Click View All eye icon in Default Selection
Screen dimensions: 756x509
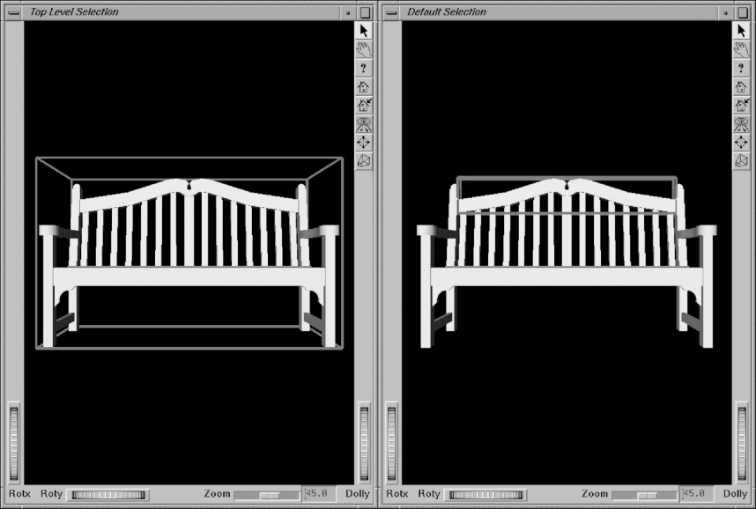pos(742,124)
